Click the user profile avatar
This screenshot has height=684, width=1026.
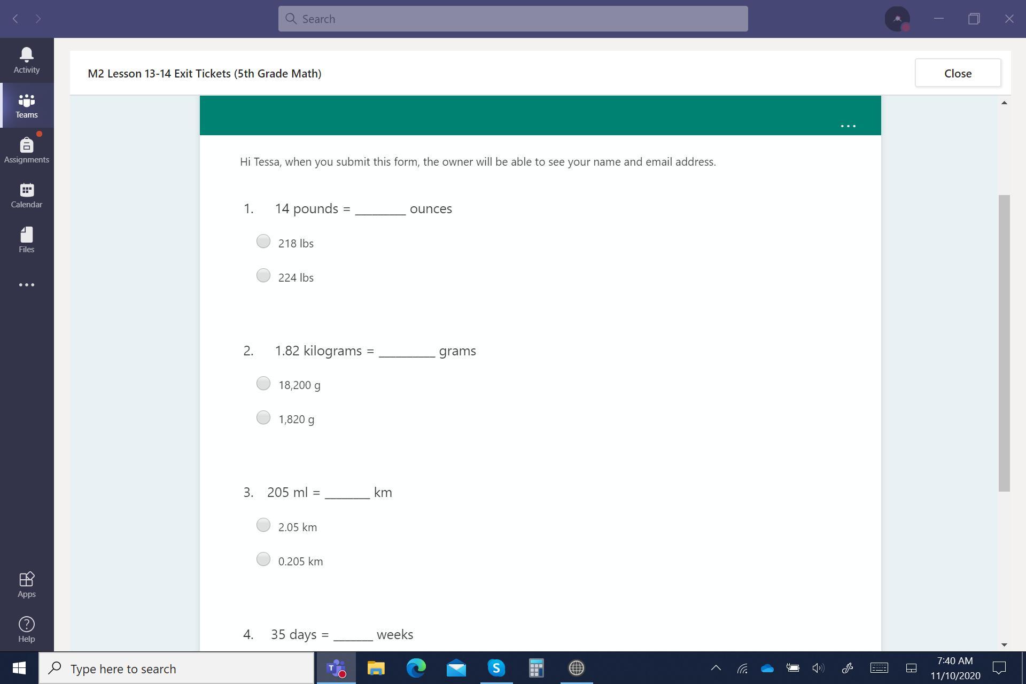[897, 19]
